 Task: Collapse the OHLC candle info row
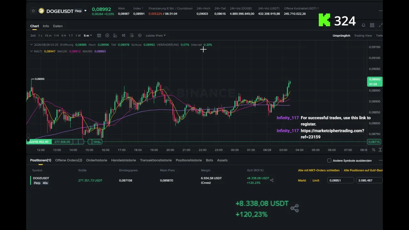pyautogui.click(x=31, y=45)
